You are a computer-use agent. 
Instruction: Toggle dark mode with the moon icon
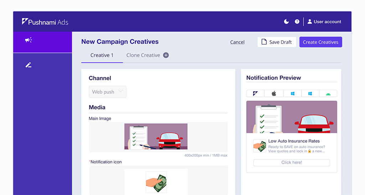(x=286, y=22)
